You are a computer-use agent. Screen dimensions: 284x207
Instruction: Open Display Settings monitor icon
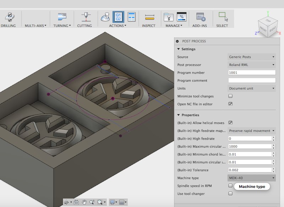pyautogui.click(x=112, y=202)
